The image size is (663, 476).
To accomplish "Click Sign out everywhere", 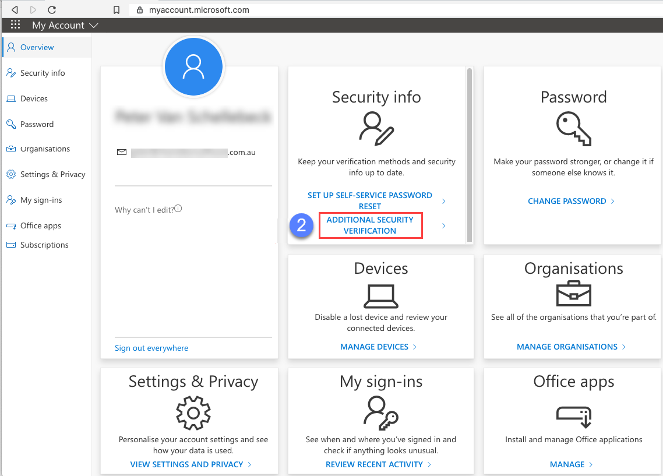I will (x=151, y=348).
